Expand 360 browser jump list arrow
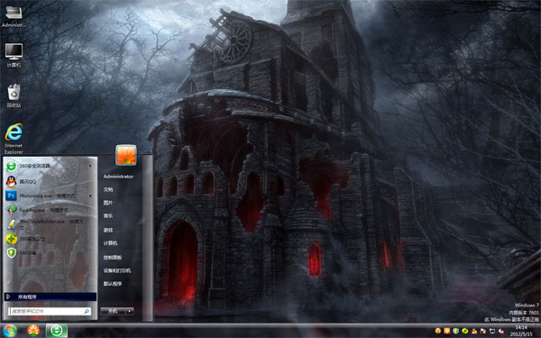This screenshot has height=338, width=541. (x=90, y=166)
